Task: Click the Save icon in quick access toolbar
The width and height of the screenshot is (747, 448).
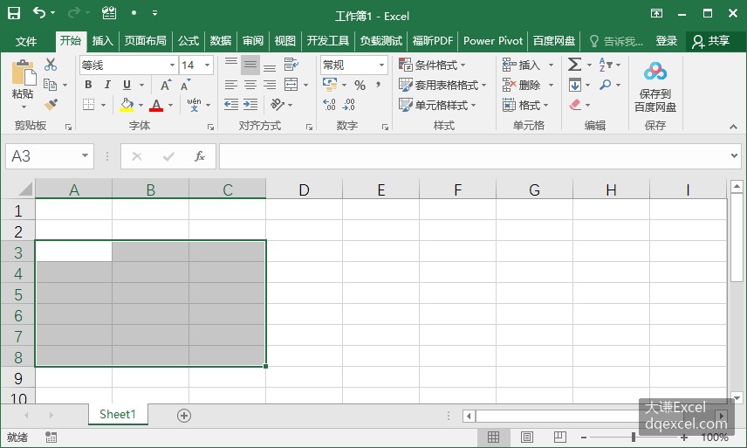Action: coord(14,13)
